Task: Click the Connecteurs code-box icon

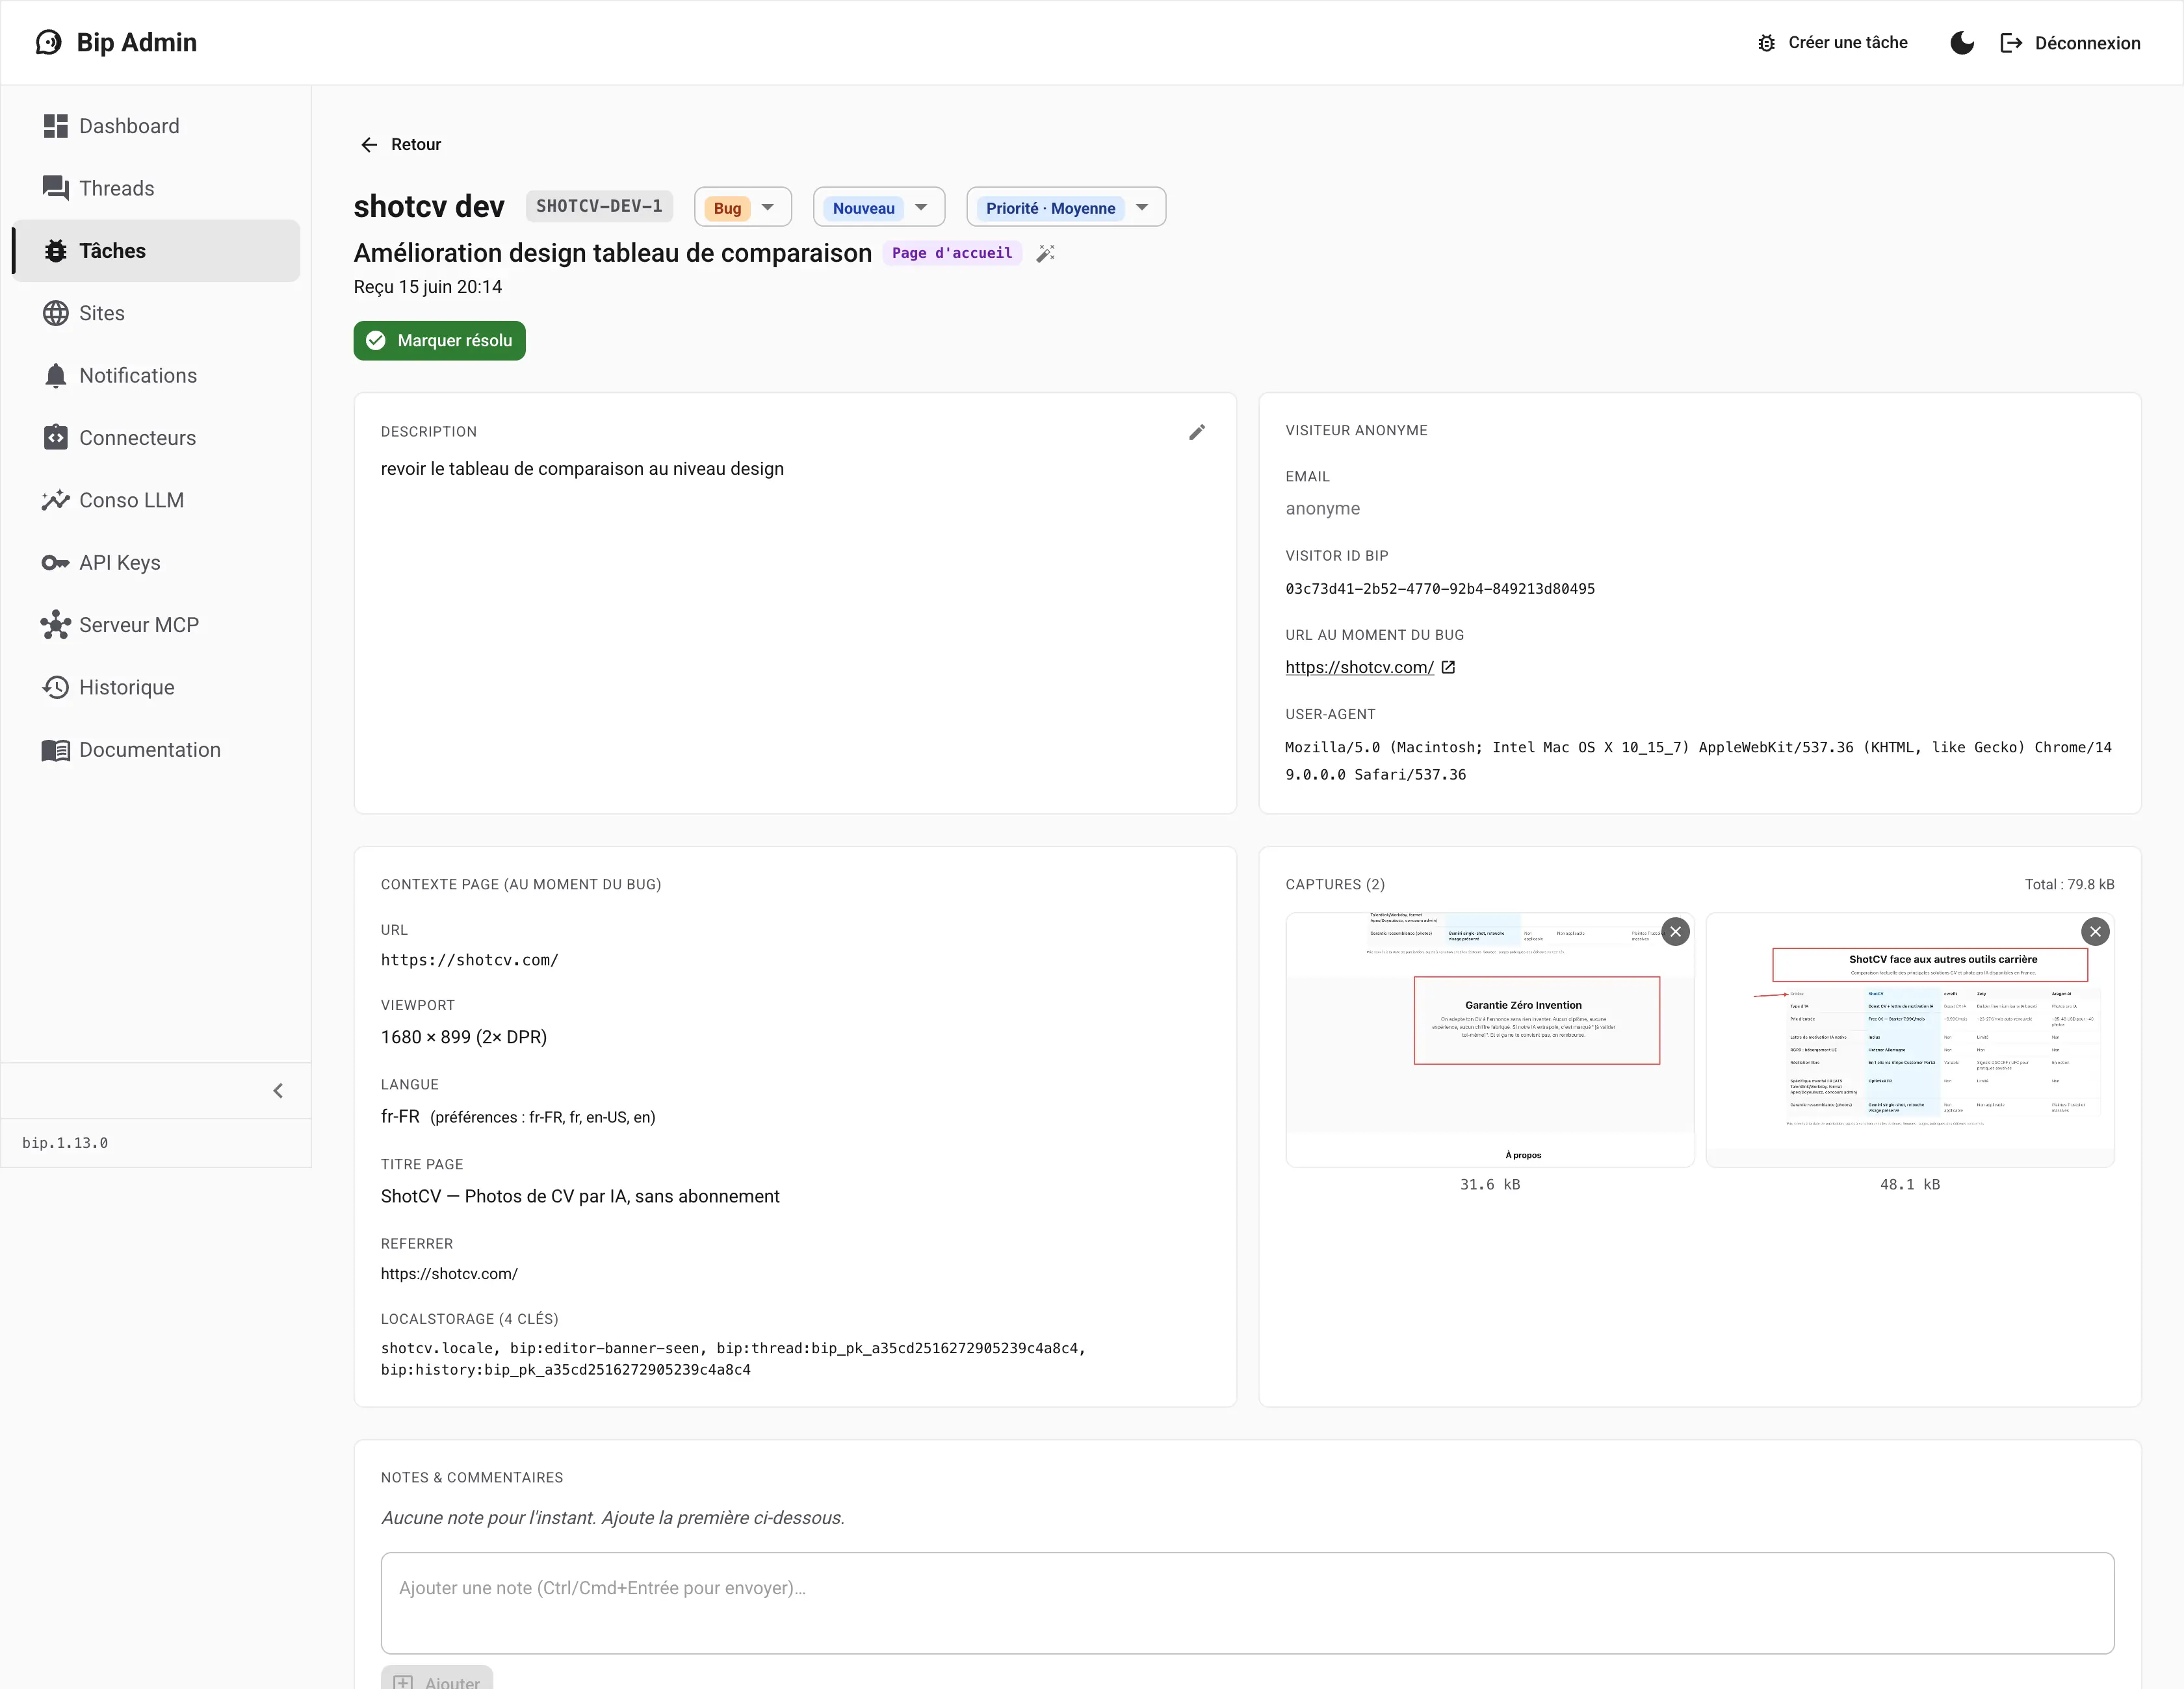Action: pyautogui.click(x=56, y=438)
